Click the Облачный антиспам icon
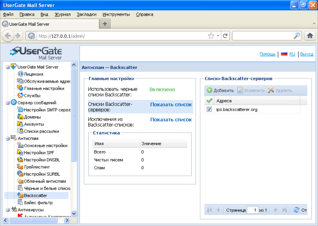 20,181
